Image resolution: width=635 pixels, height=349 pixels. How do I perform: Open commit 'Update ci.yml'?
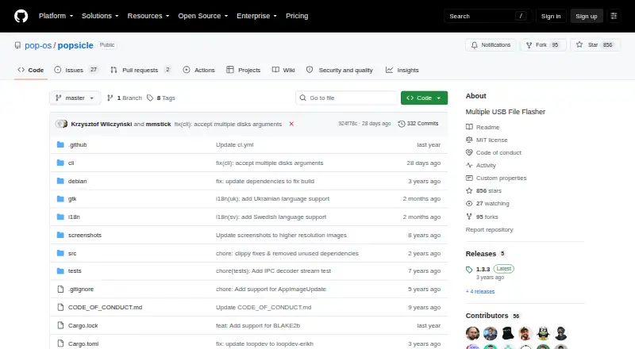pyautogui.click(x=234, y=144)
